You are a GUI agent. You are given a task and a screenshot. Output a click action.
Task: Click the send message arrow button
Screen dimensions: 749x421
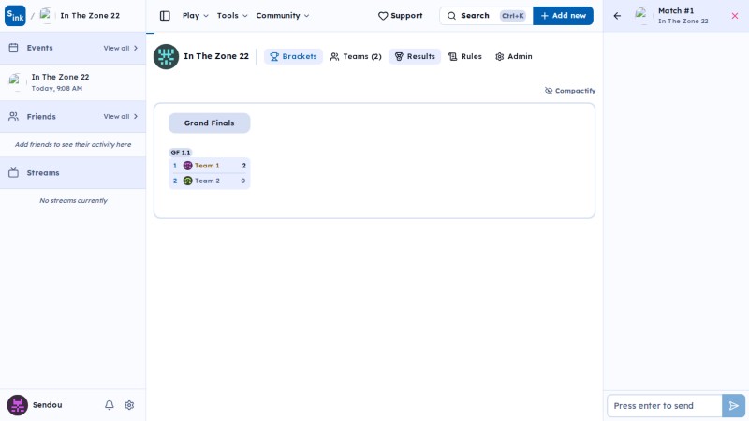[734, 406]
